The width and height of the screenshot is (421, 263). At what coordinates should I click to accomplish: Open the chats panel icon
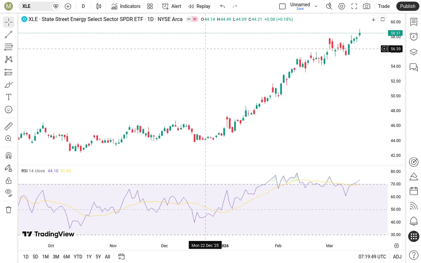click(x=414, y=67)
